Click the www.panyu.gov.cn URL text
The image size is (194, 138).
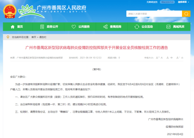coord(62,12)
